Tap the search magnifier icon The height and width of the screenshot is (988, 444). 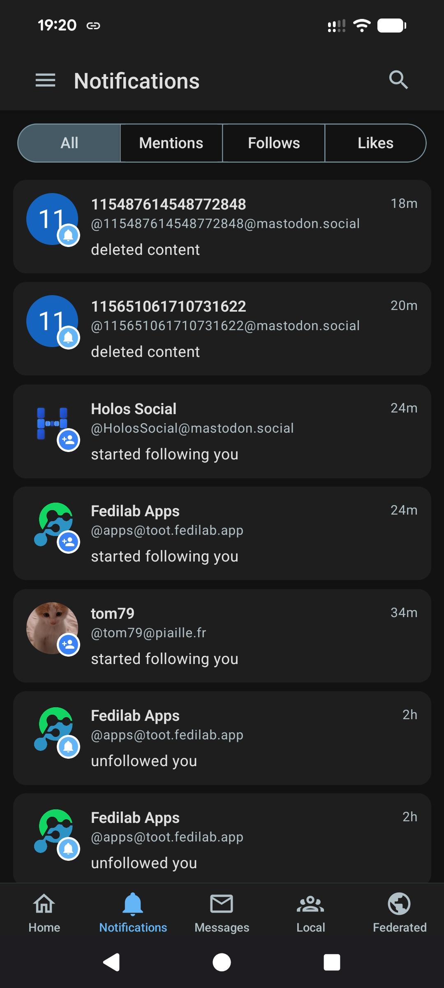pyautogui.click(x=398, y=80)
